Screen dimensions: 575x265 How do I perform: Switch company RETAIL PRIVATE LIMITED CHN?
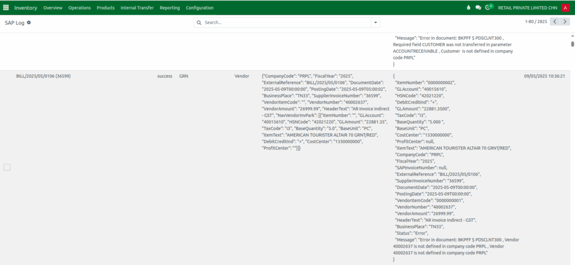528,8
